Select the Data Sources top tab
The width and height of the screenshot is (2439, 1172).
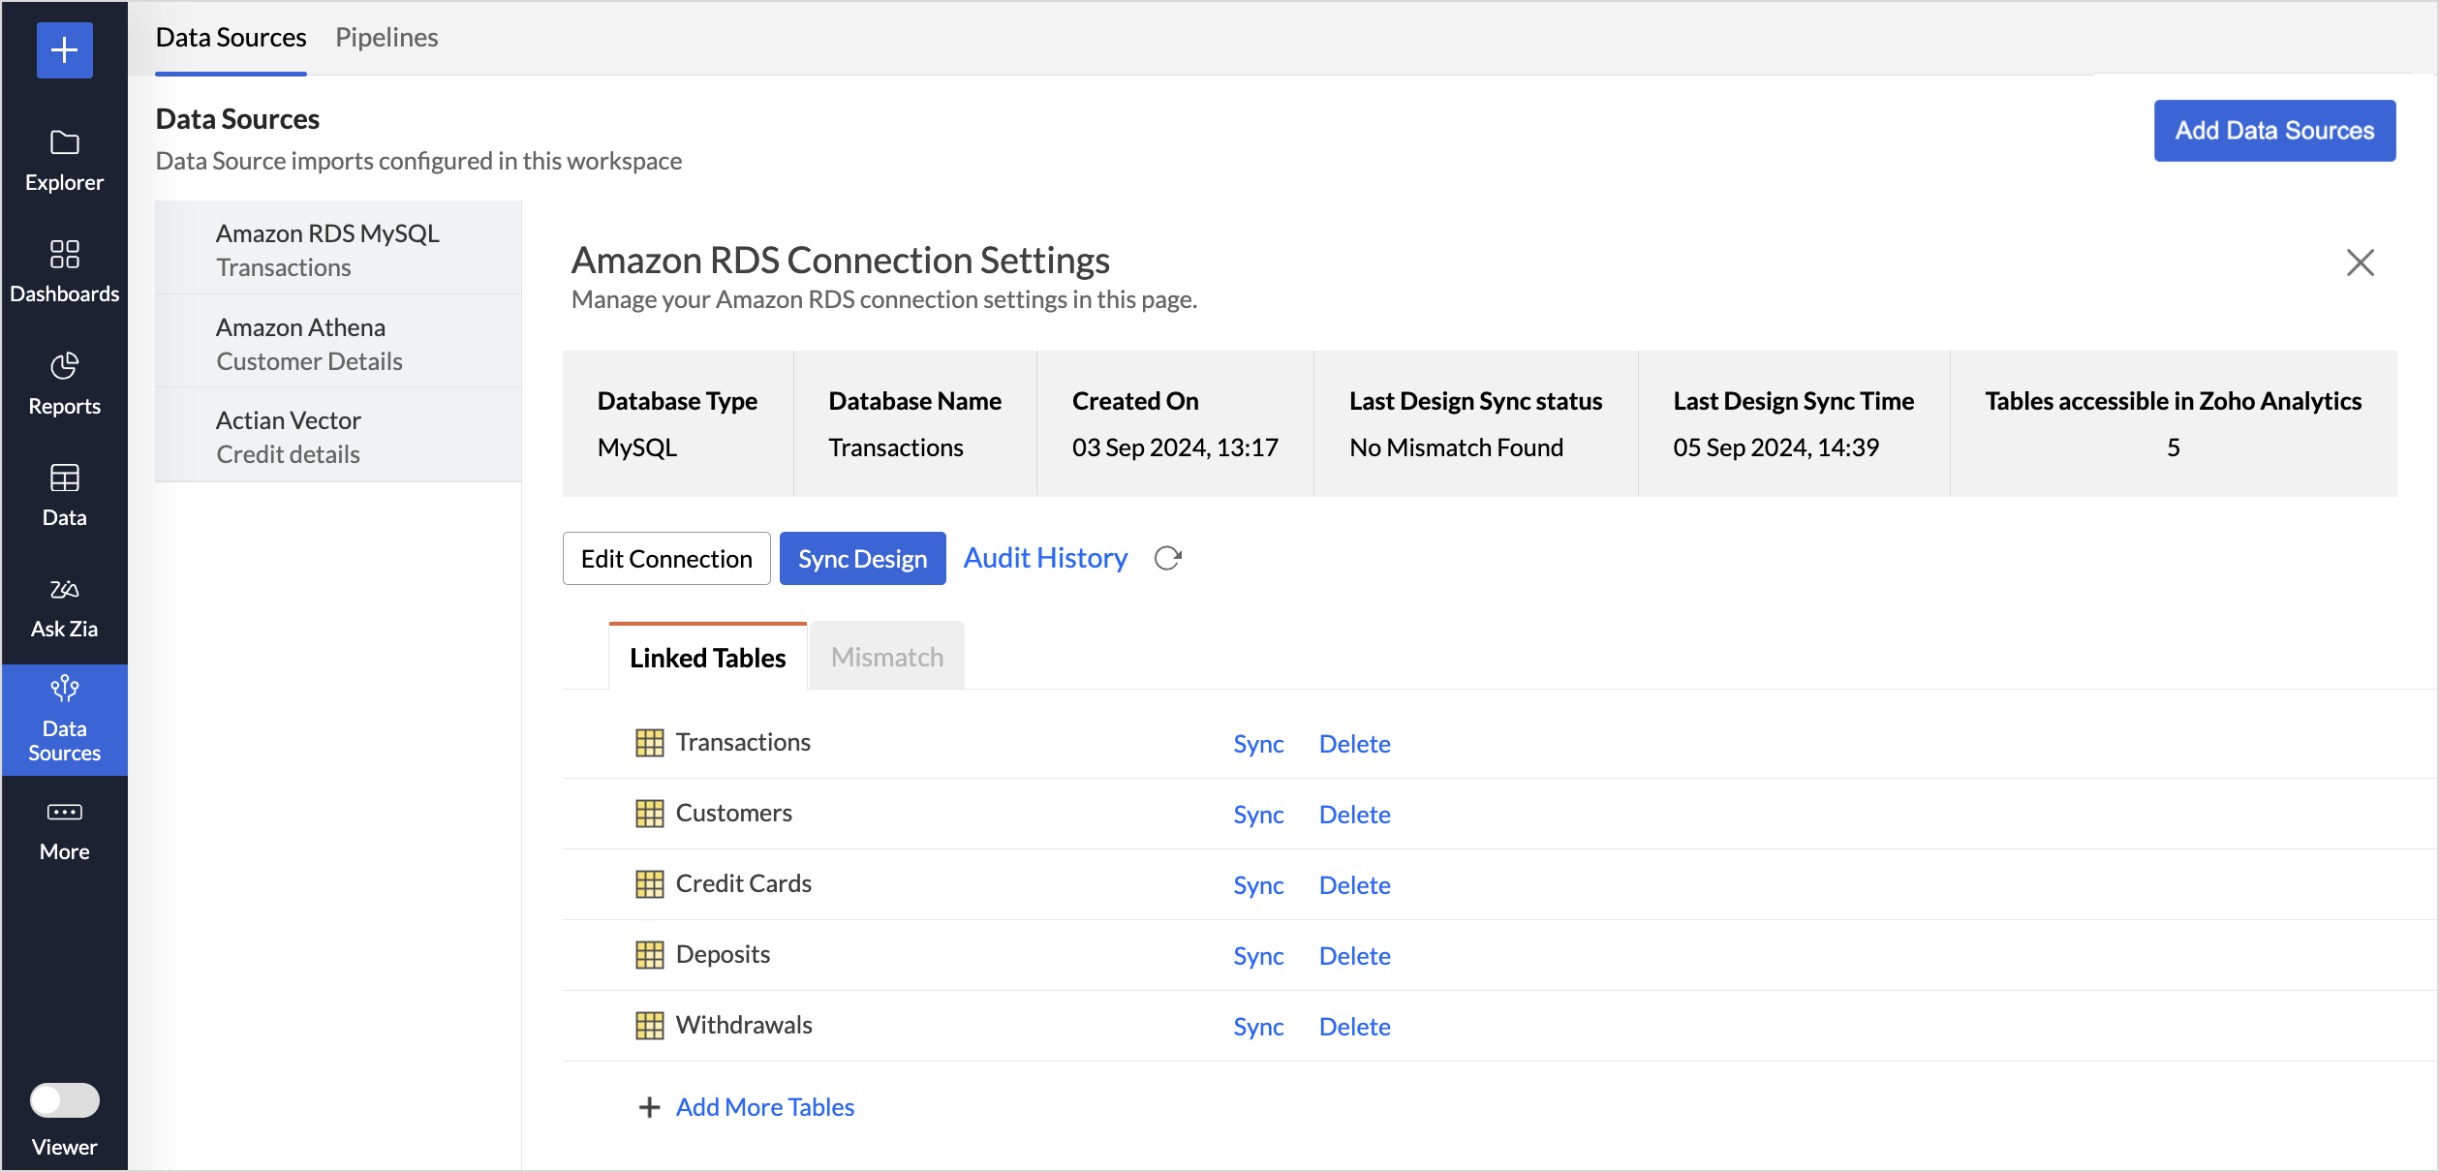click(231, 37)
